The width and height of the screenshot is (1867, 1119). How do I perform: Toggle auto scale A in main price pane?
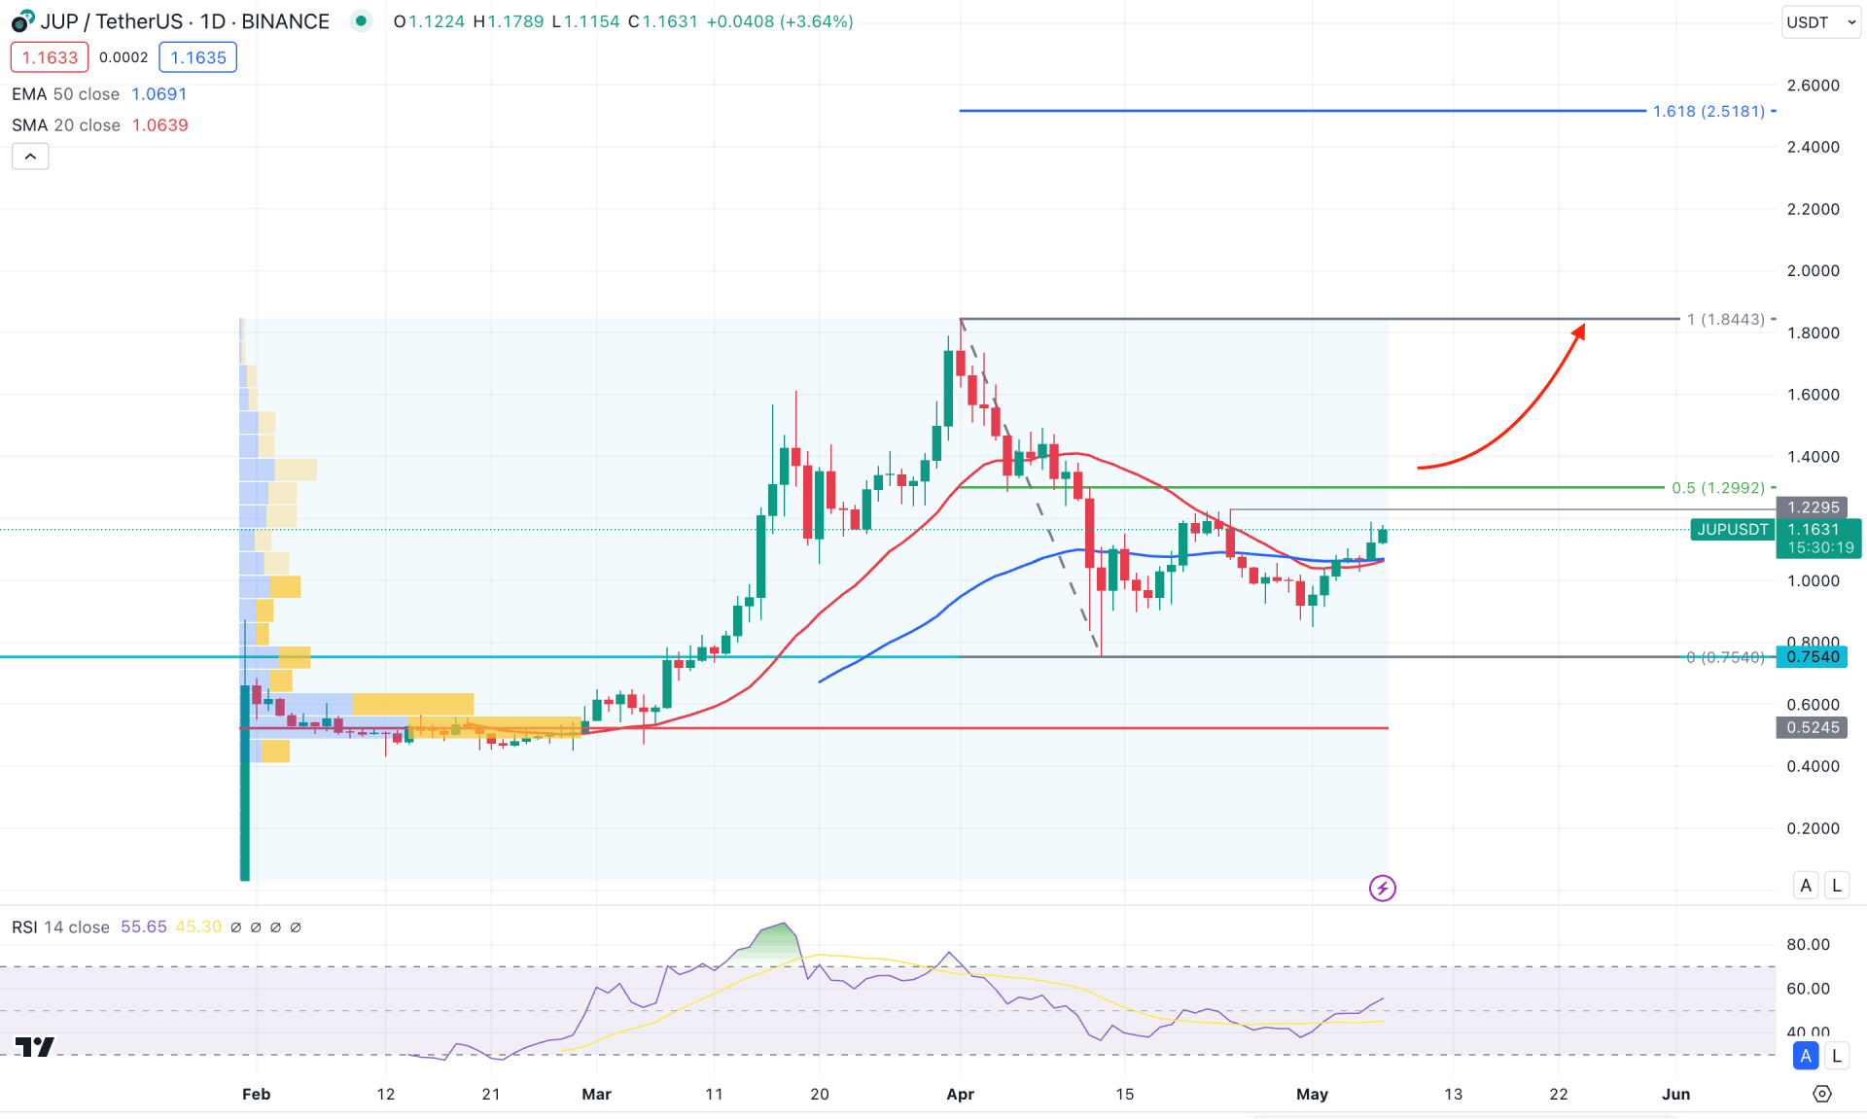click(x=1806, y=885)
